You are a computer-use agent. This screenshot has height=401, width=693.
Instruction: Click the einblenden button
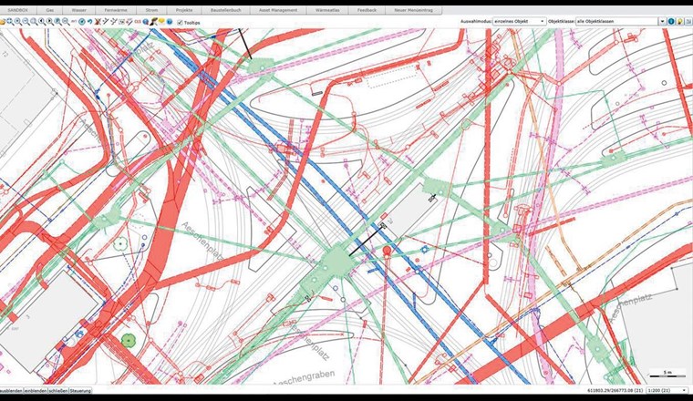point(35,390)
